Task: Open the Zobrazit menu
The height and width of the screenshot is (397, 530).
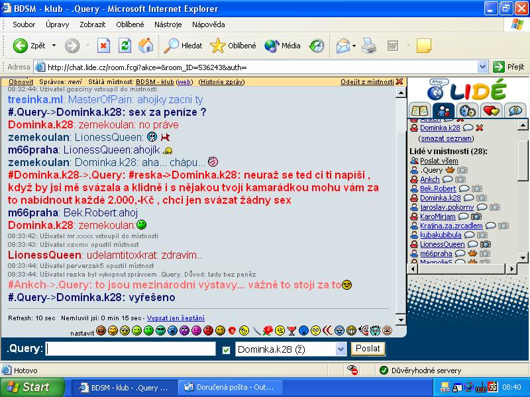Action: pyautogui.click(x=92, y=24)
